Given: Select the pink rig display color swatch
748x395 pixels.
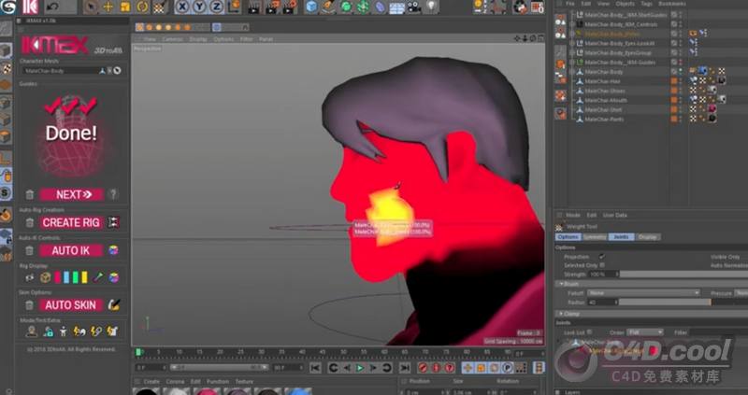Looking at the screenshot, I should coord(58,277).
